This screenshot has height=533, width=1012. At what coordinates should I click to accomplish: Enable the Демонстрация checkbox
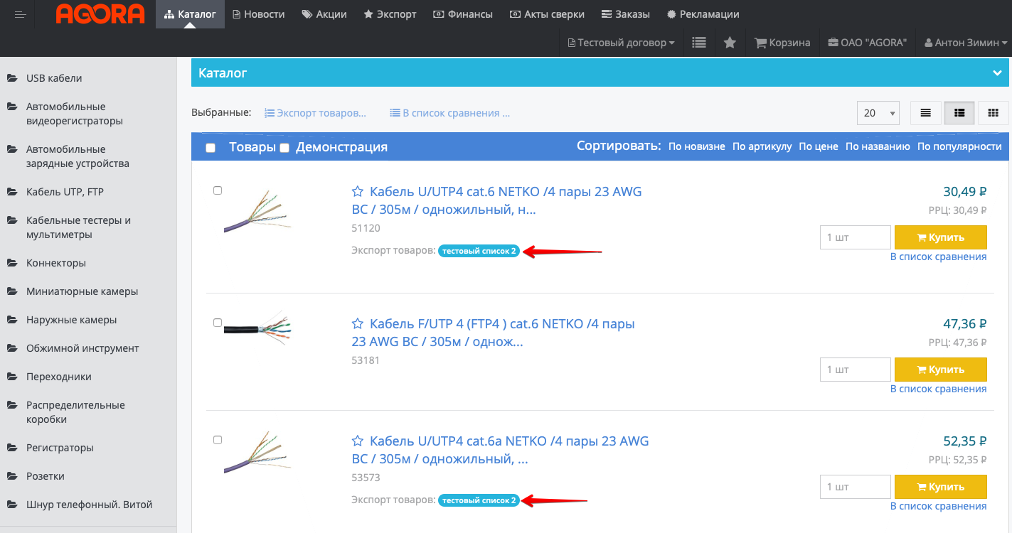(x=284, y=148)
